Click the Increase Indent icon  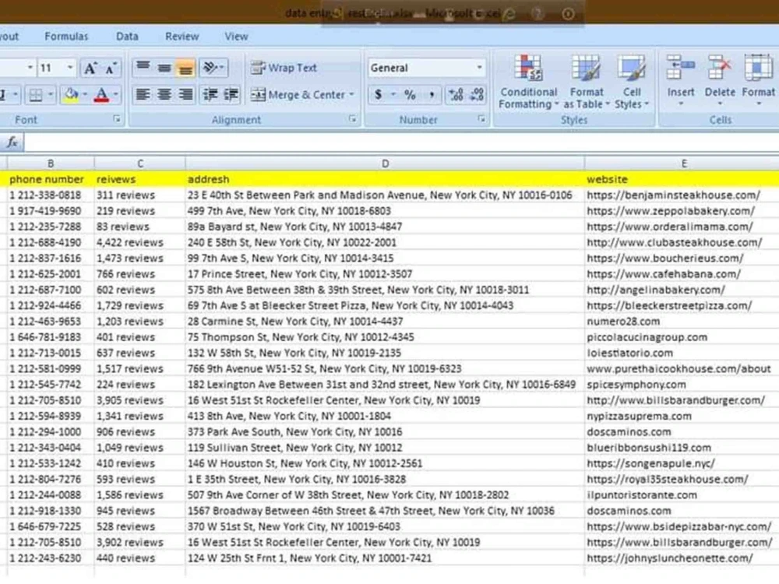(x=231, y=94)
